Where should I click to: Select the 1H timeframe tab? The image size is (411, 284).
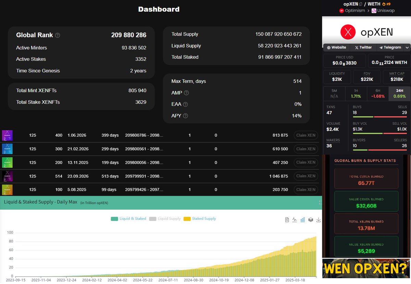tap(356, 94)
